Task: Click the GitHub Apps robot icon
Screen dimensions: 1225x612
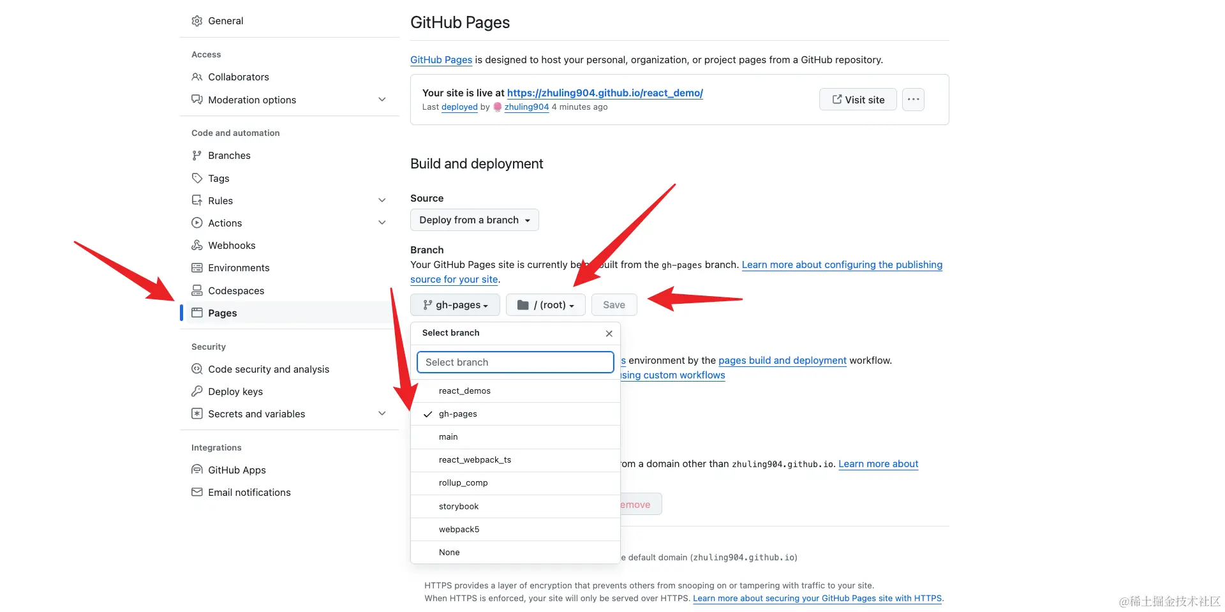Action: (x=197, y=470)
